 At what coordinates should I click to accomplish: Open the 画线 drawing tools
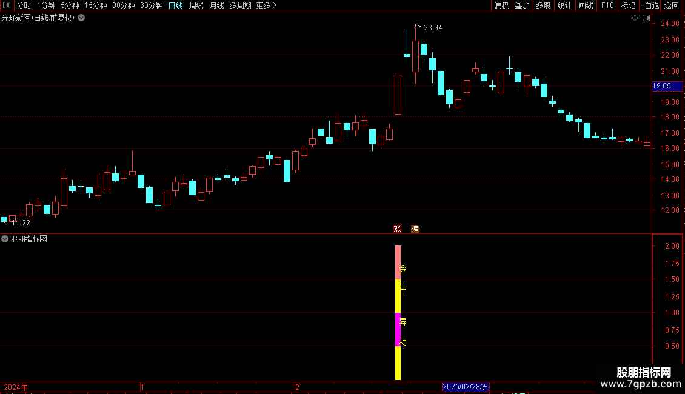point(586,5)
